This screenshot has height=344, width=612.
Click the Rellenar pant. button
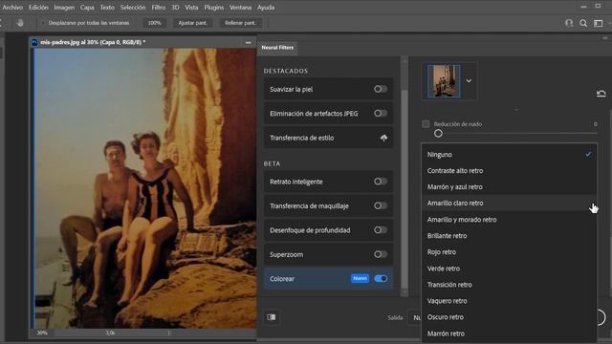click(240, 23)
